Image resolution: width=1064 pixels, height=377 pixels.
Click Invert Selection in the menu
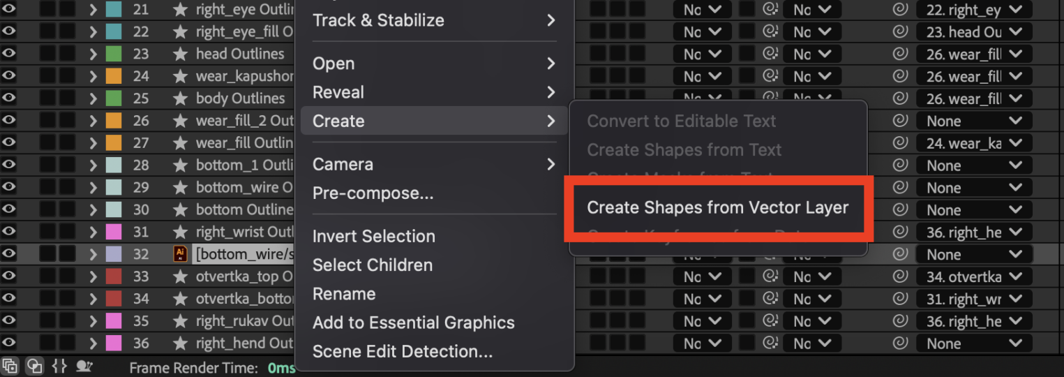(373, 236)
